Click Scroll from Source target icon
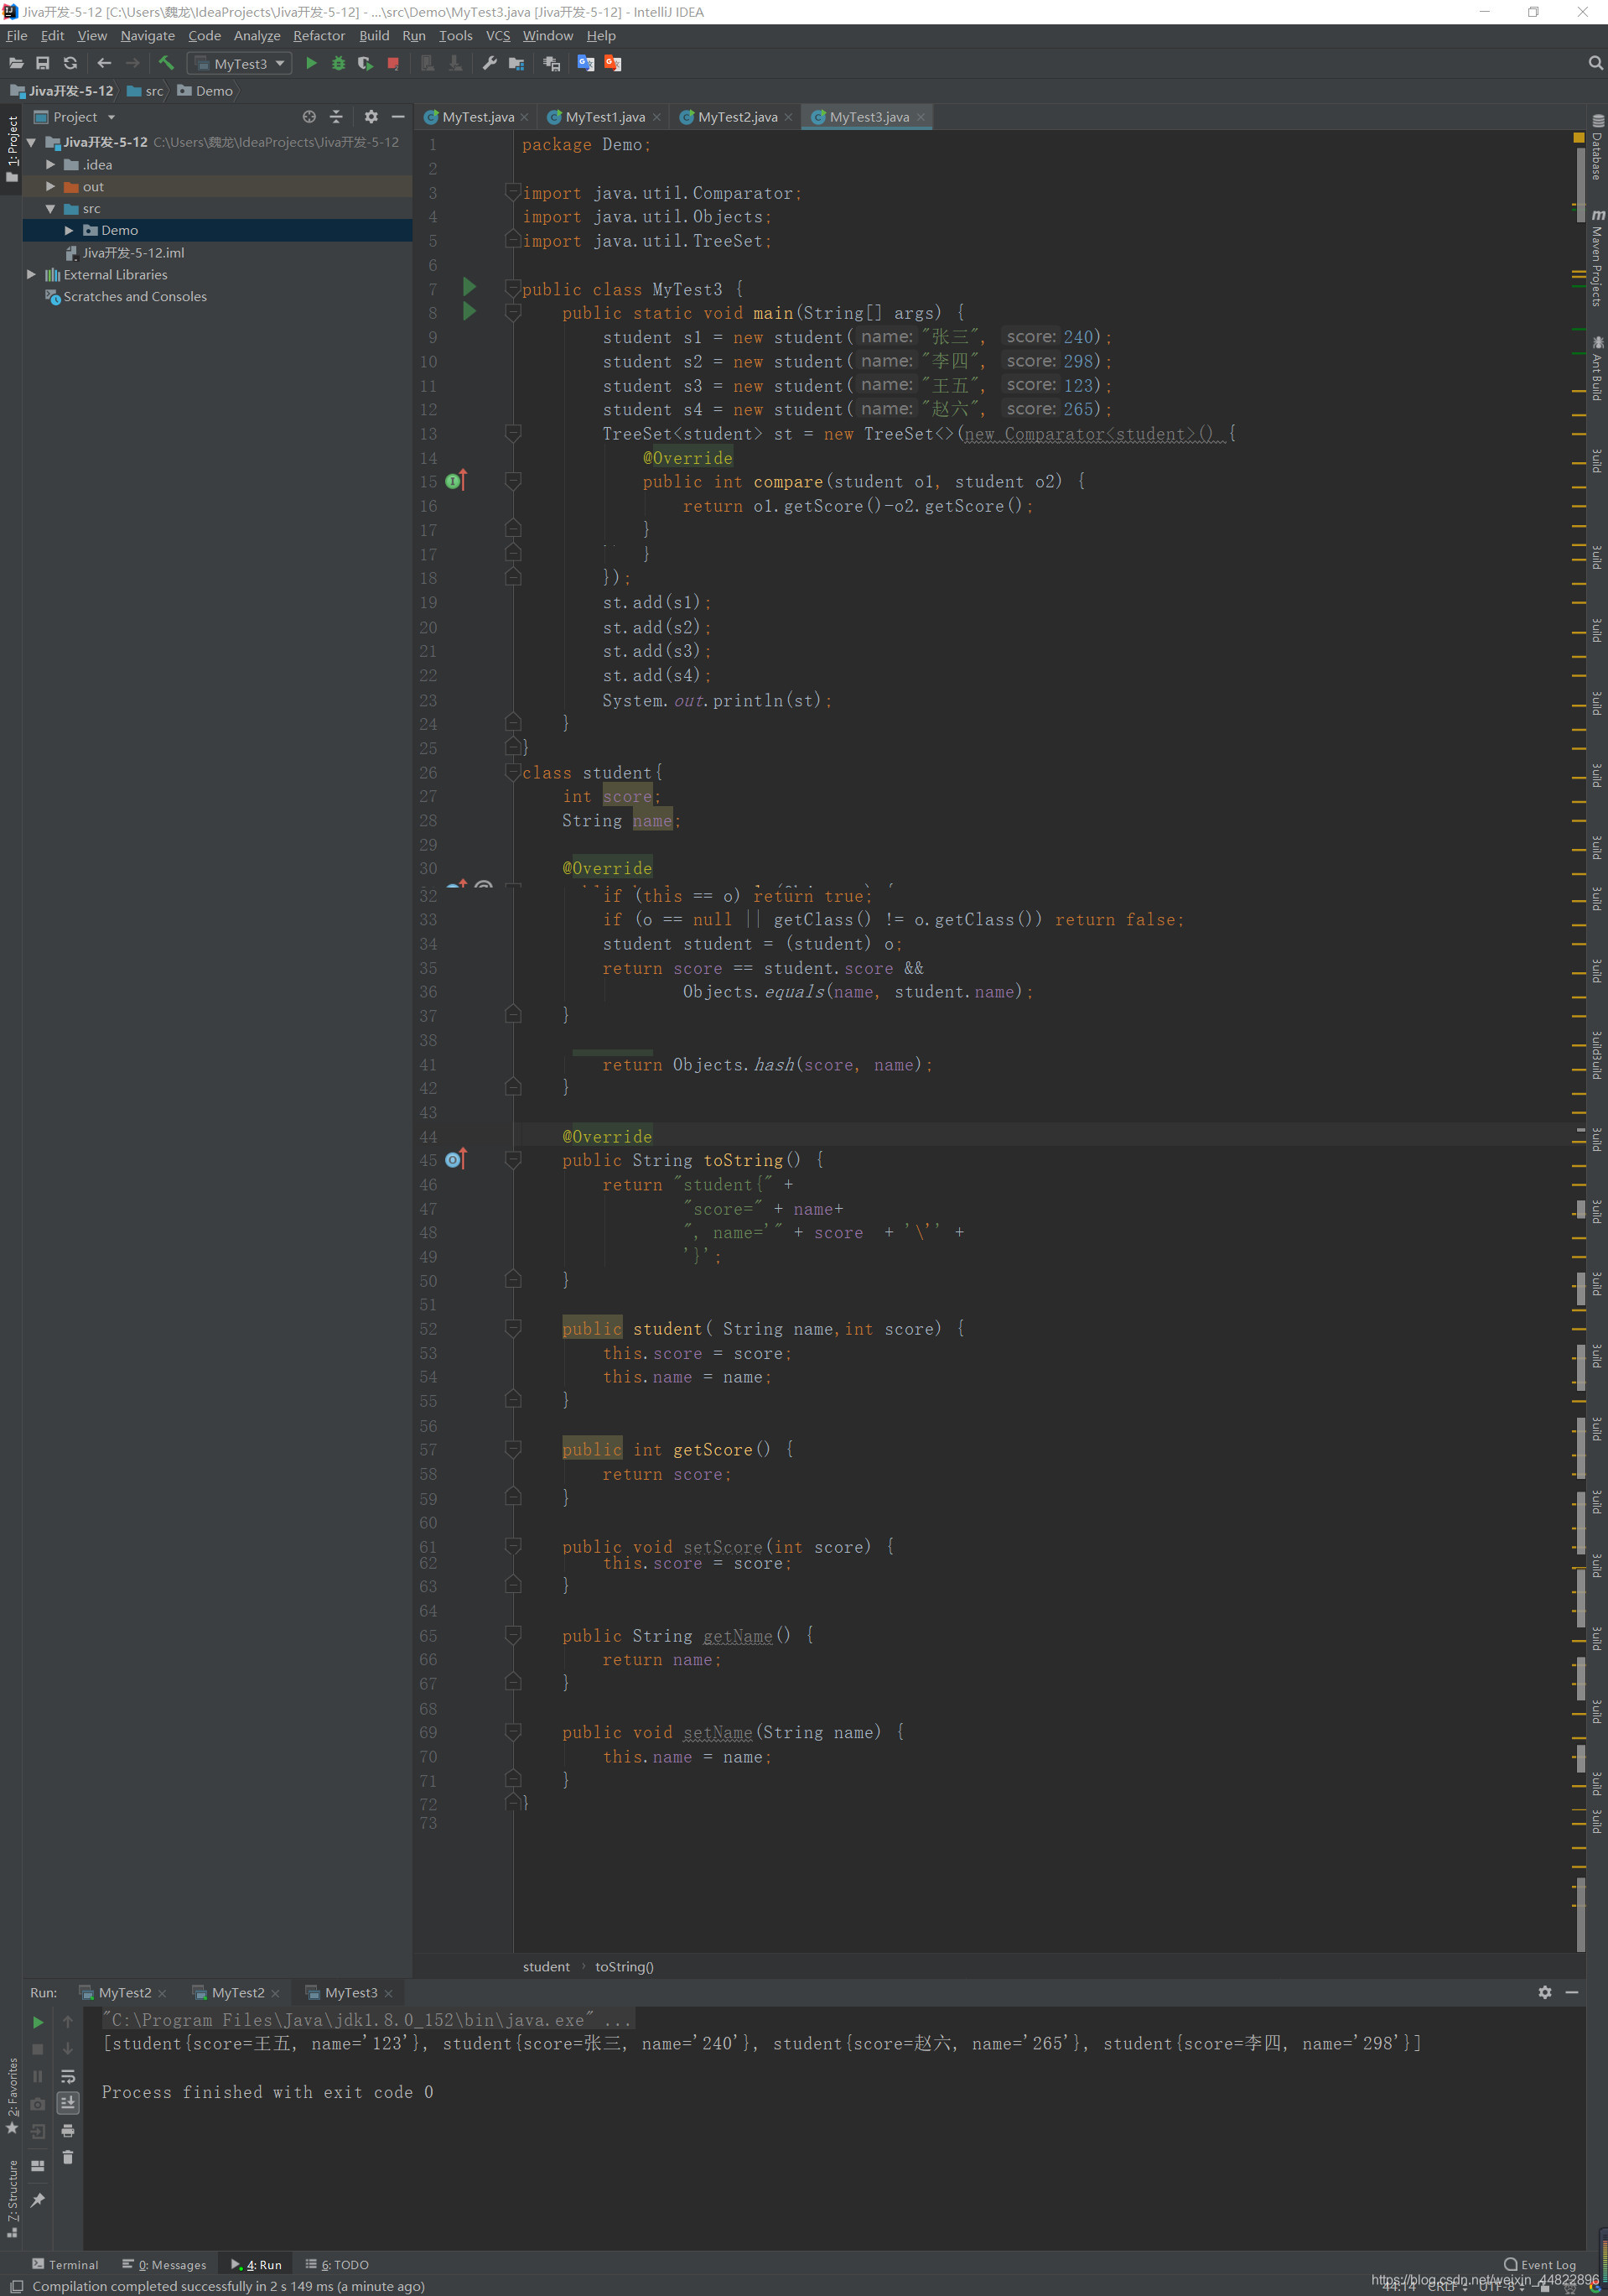Image resolution: width=1608 pixels, height=2296 pixels. click(x=309, y=117)
